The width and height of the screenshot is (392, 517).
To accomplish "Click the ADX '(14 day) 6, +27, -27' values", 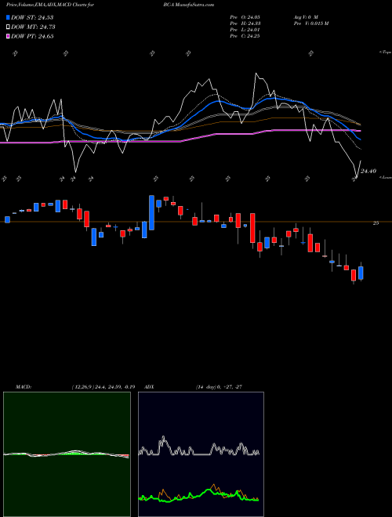I will 219,387.
